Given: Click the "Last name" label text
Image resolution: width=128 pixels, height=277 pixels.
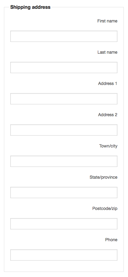Looking at the screenshot, I should (x=107, y=52).
